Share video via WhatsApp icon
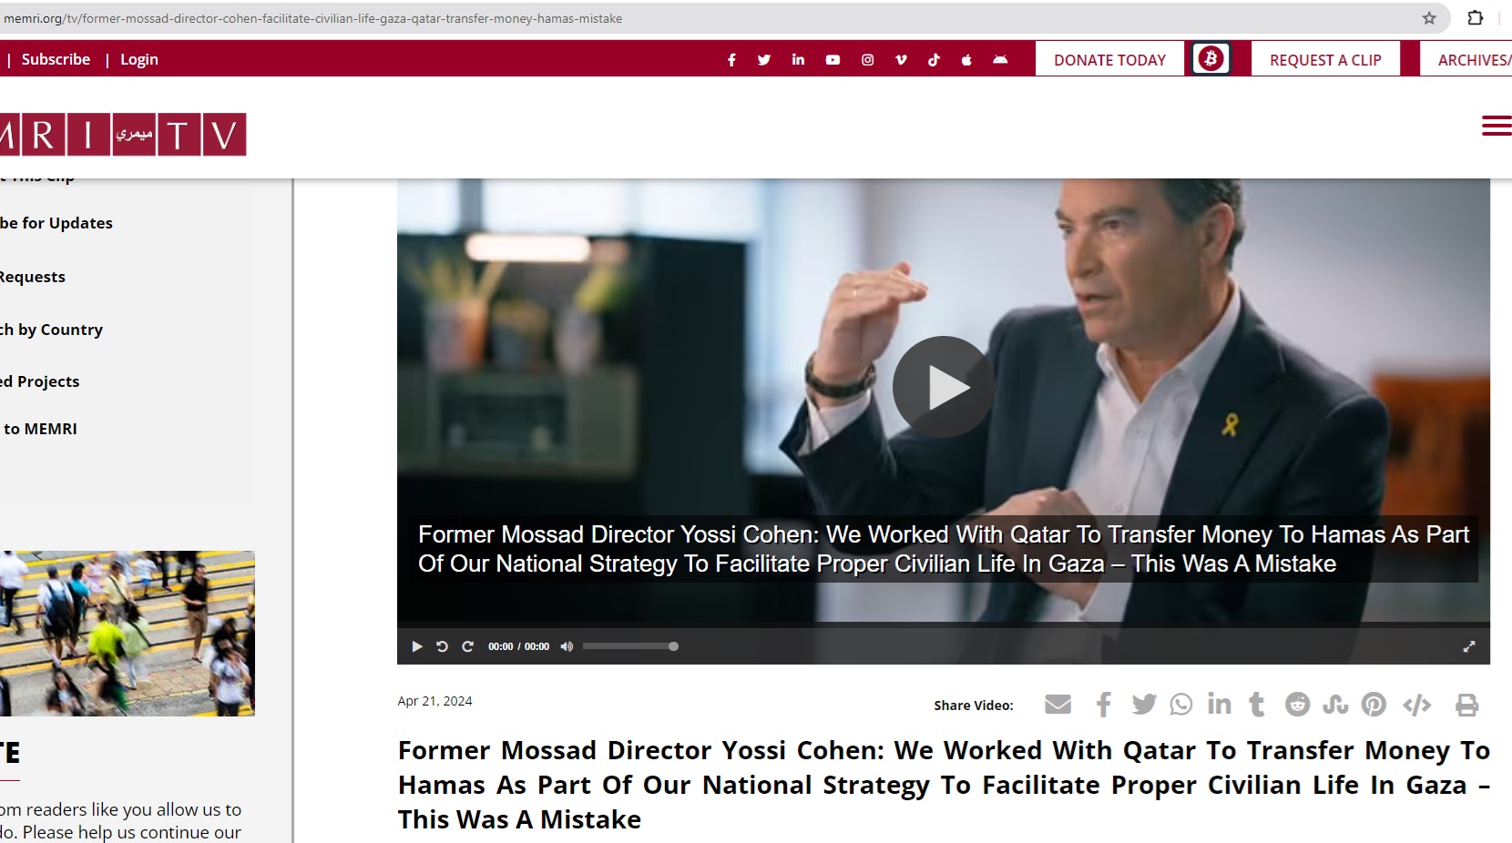The height and width of the screenshot is (843, 1512). (x=1181, y=705)
